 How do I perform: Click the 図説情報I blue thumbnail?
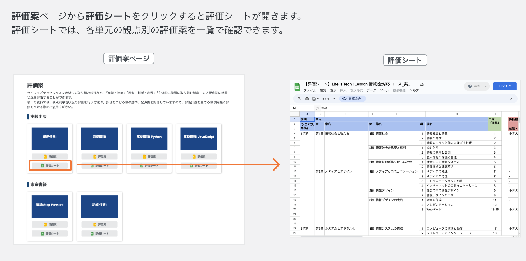(99, 139)
